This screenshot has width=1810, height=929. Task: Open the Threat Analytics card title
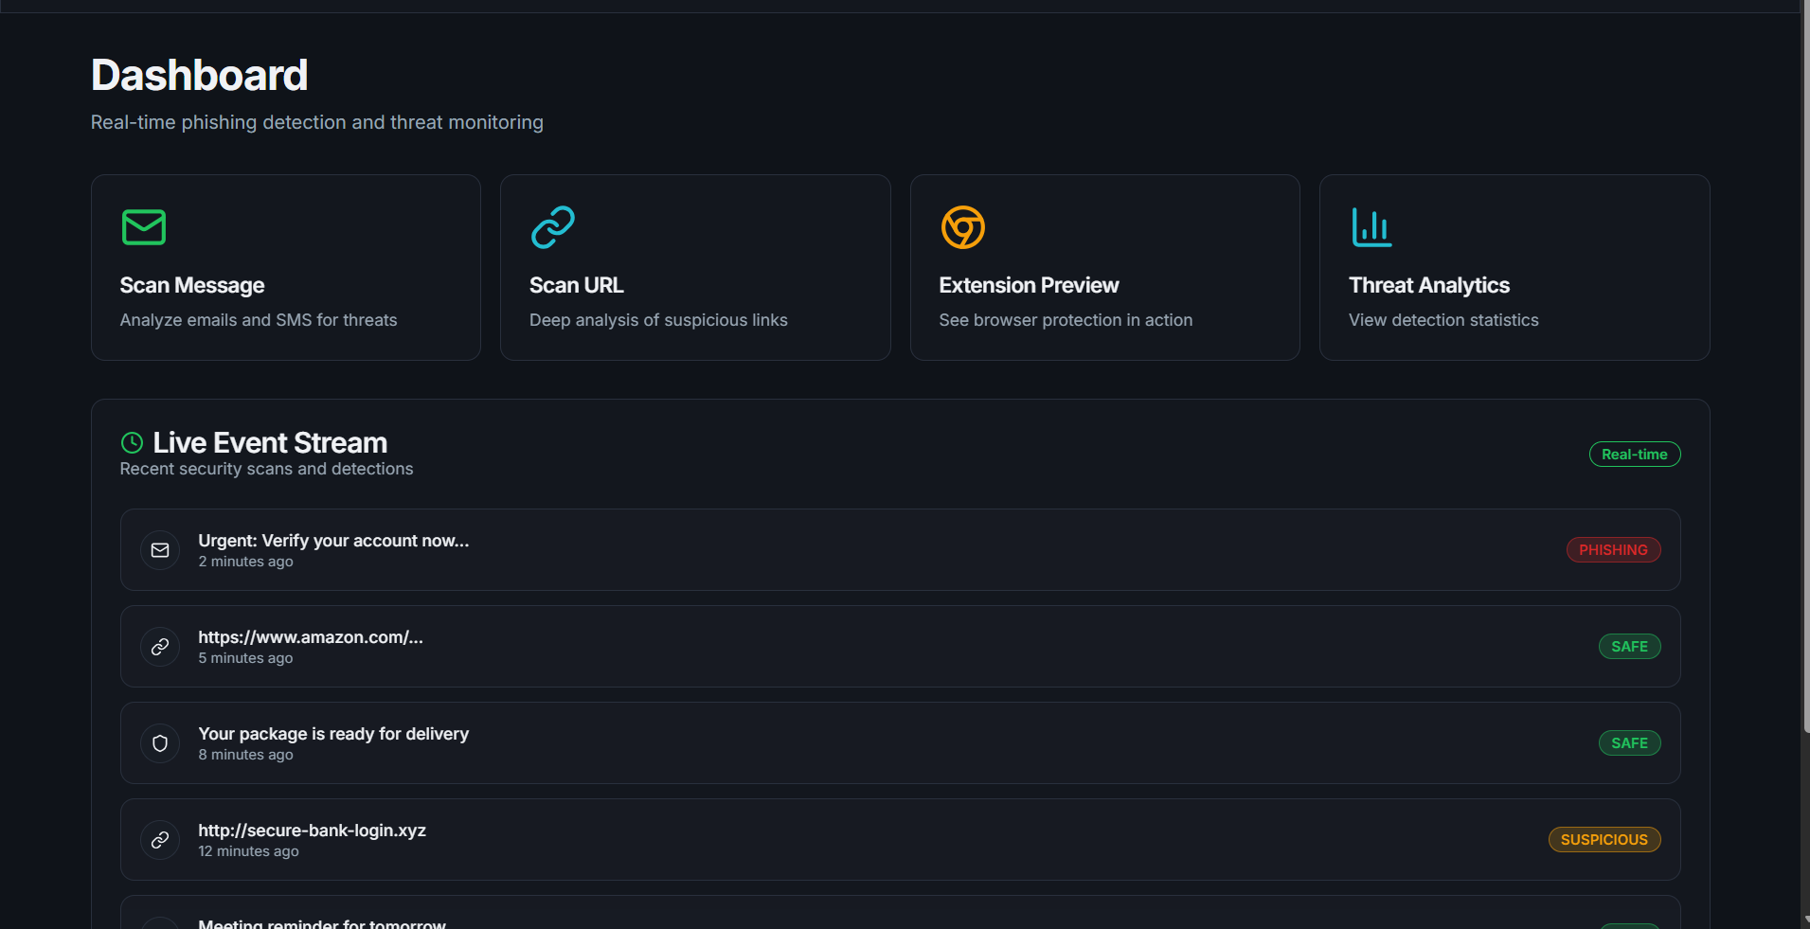[x=1428, y=285]
